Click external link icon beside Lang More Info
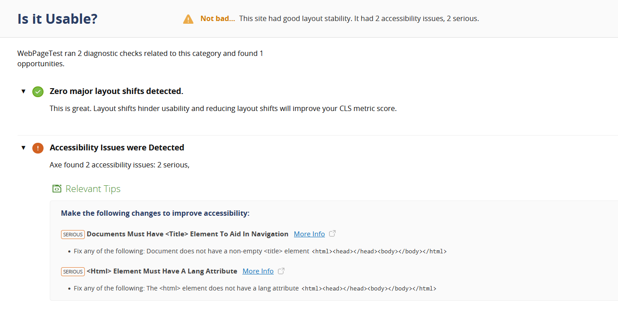 coord(281,271)
